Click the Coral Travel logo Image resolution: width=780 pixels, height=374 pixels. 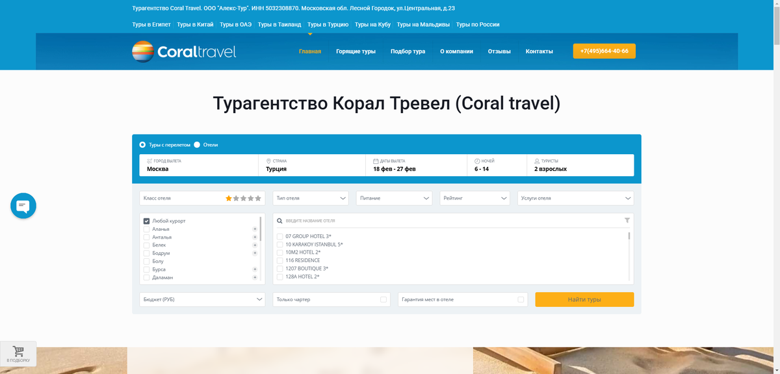pyautogui.click(x=184, y=51)
